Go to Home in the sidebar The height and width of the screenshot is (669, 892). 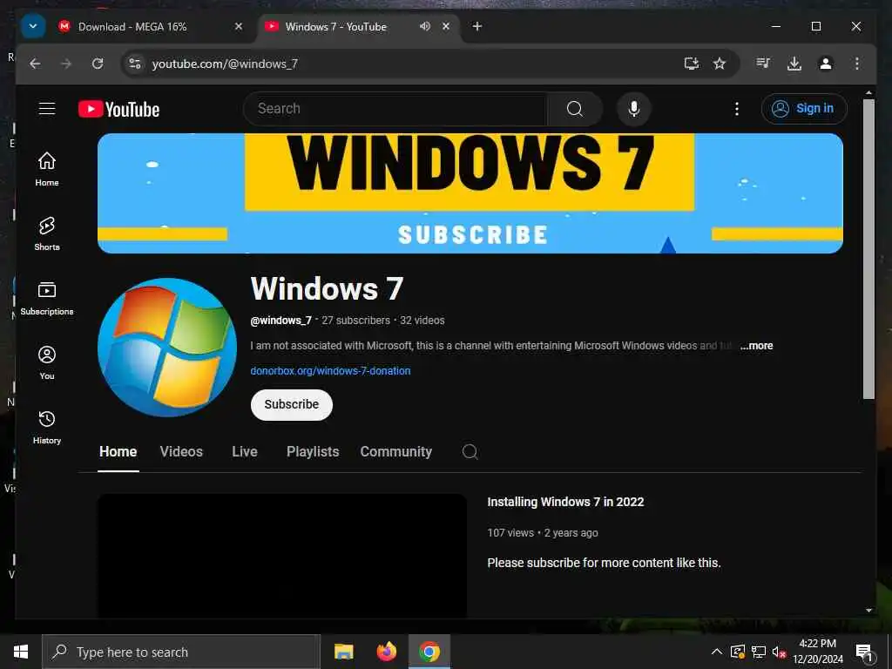pyautogui.click(x=47, y=169)
